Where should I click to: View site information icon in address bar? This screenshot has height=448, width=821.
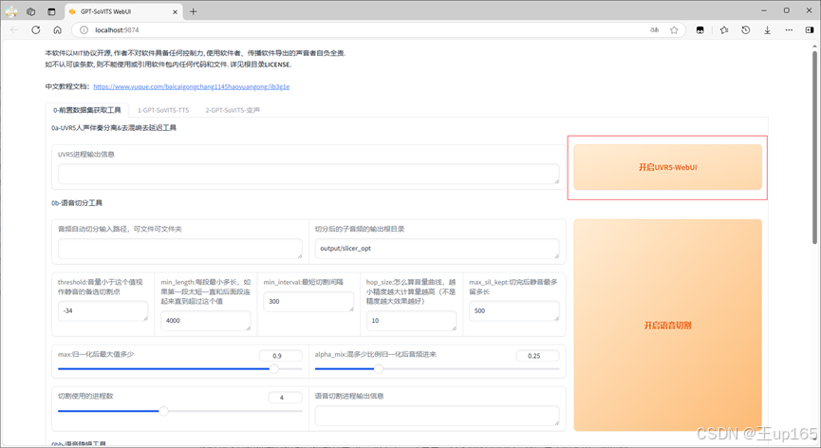84,29
